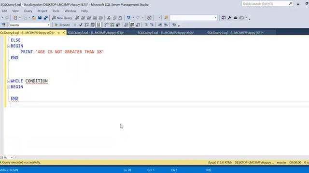Click the Solution Explorer window icon
This screenshot has height=173, width=309.
pyautogui.click(x=224, y=18)
